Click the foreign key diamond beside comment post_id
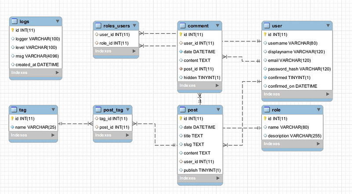 coord(181,69)
